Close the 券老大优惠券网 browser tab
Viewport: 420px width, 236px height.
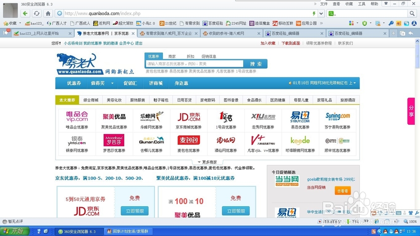point(133,34)
